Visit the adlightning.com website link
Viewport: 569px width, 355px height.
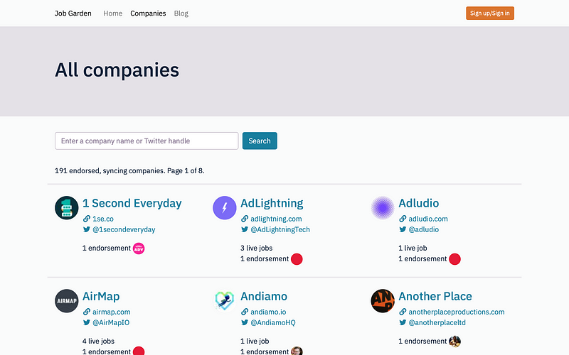tap(276, 219)
